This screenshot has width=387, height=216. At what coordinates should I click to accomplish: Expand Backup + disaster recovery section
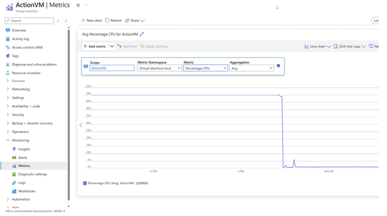(x=8, y=123)
